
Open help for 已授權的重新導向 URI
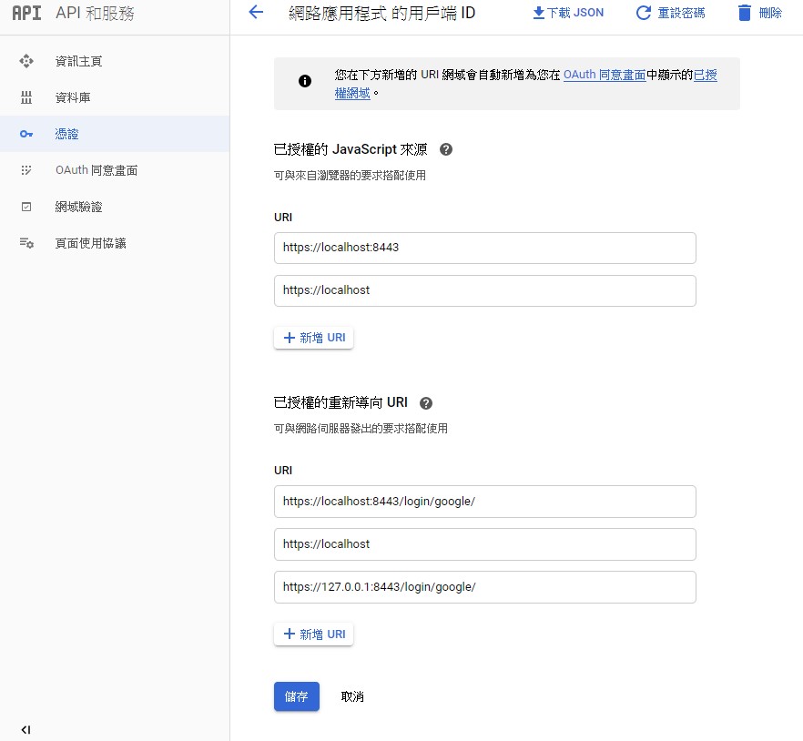click(x=426, y=403)
